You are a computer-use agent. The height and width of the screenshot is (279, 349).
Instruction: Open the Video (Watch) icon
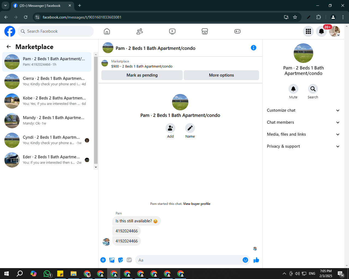[x=172, y=31]
